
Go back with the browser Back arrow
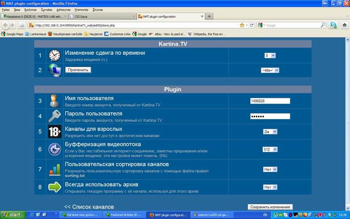5,25
